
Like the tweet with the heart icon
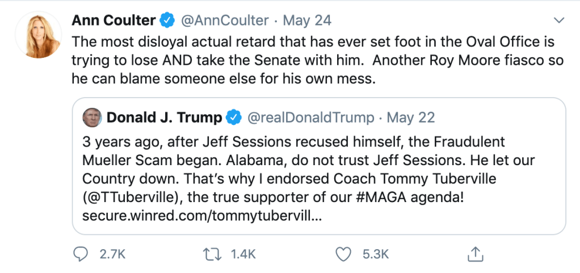point(343,254)
